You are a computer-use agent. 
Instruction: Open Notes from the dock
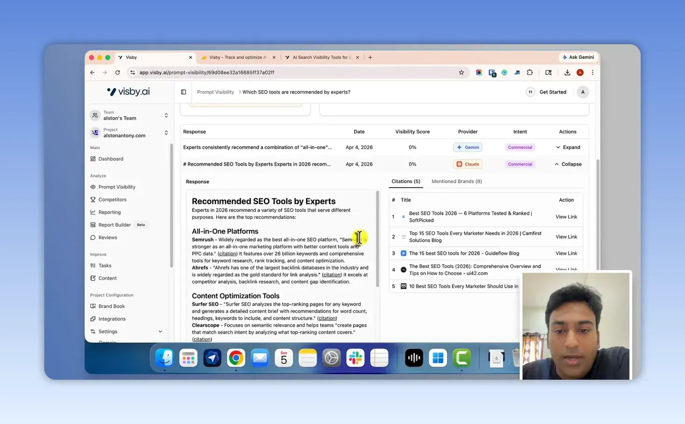point(308,358)
